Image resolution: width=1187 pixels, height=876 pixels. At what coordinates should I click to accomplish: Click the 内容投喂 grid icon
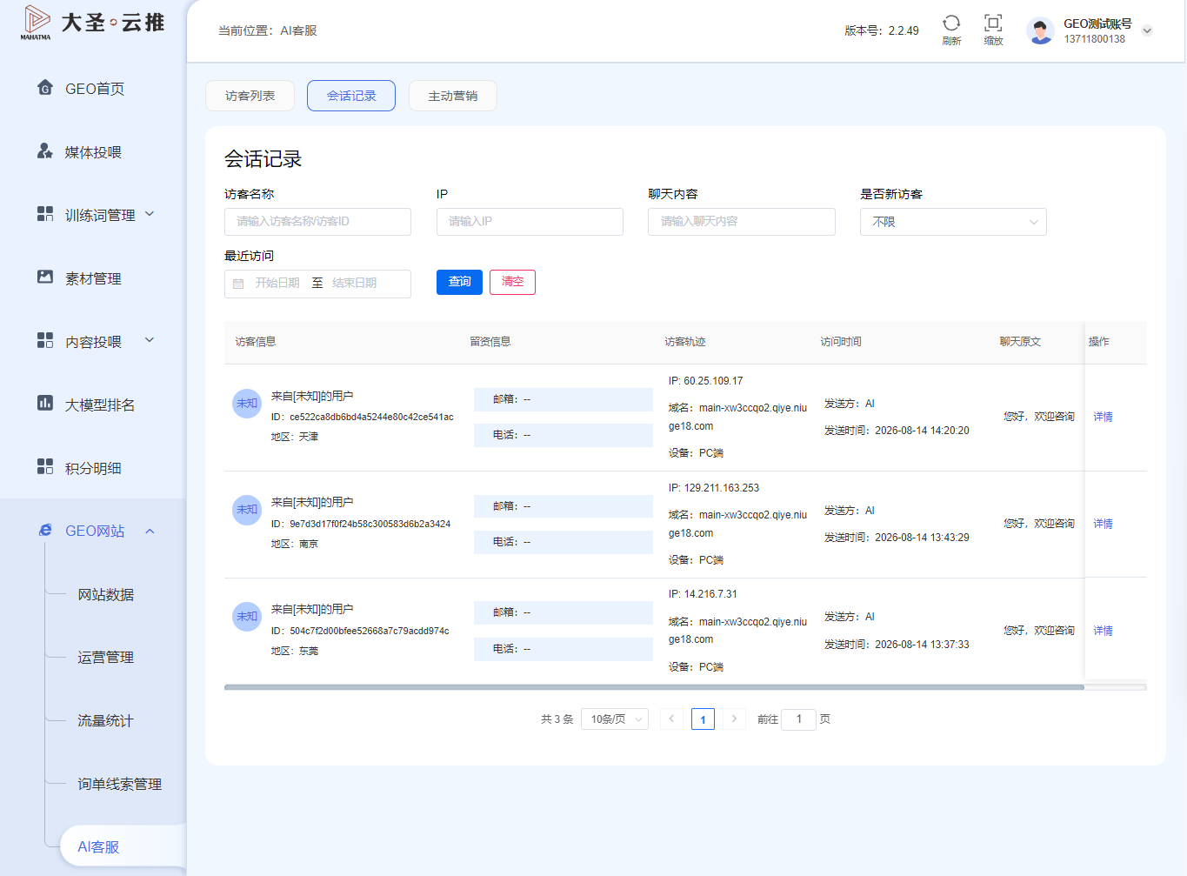click(x=45, y=341)
